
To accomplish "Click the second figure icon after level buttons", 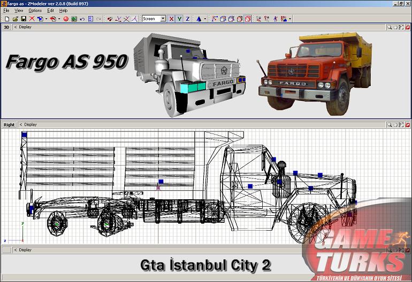I will pos(267,19).
